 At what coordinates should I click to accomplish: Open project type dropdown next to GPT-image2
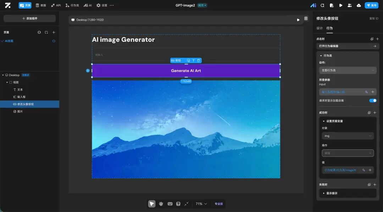click(x=202, y=5)
